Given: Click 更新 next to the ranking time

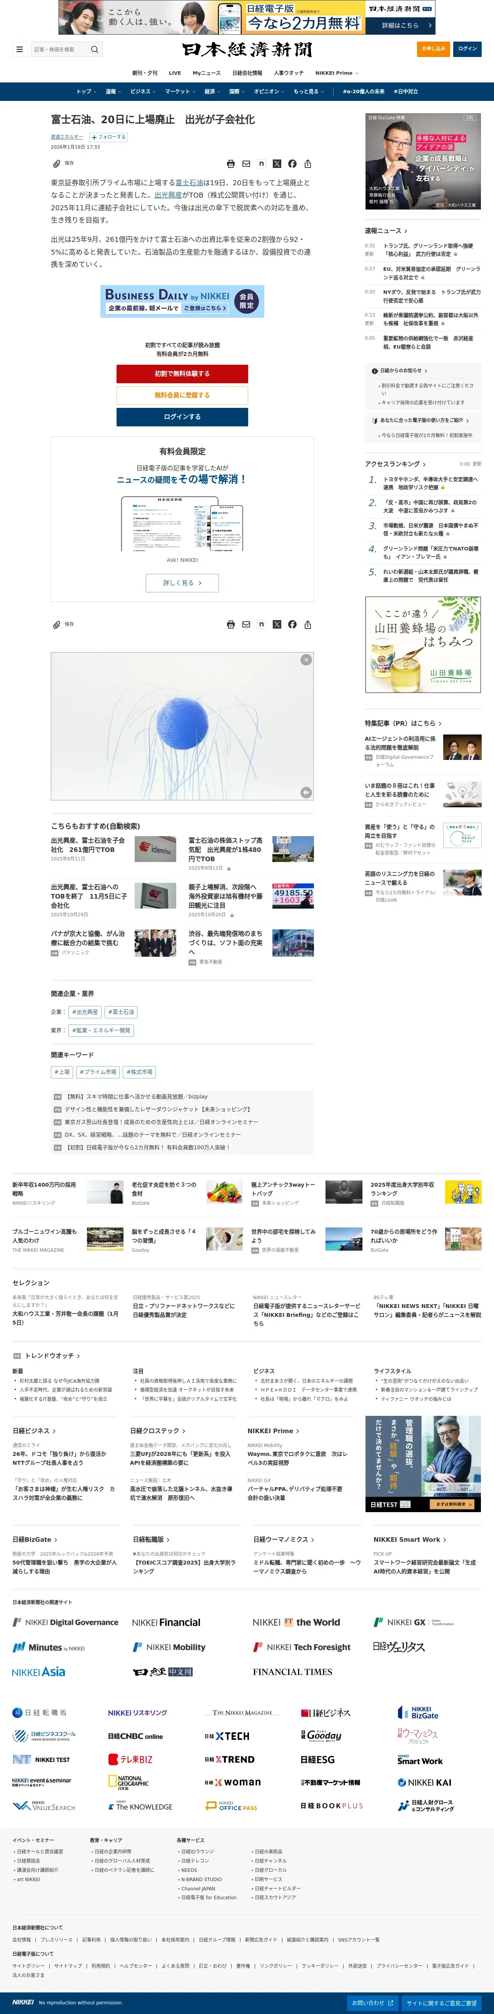Looking at the screenshot, I should 477,465.
